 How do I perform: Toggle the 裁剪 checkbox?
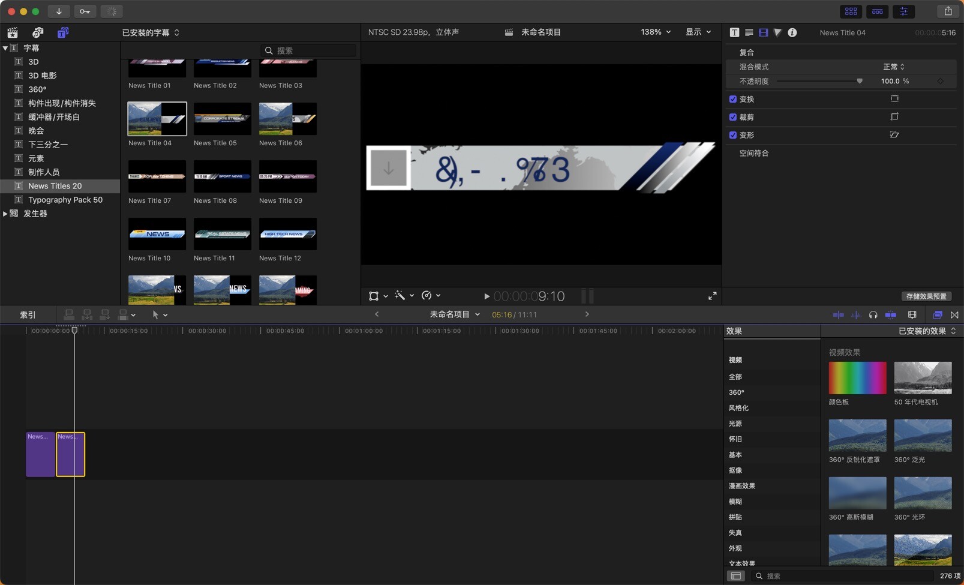click(x=732, y=117)
